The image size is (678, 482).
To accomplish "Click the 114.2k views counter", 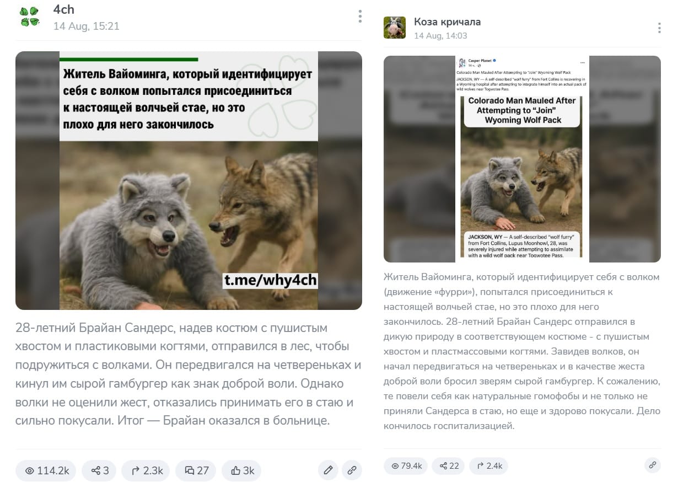I will (x=46, y=470).
